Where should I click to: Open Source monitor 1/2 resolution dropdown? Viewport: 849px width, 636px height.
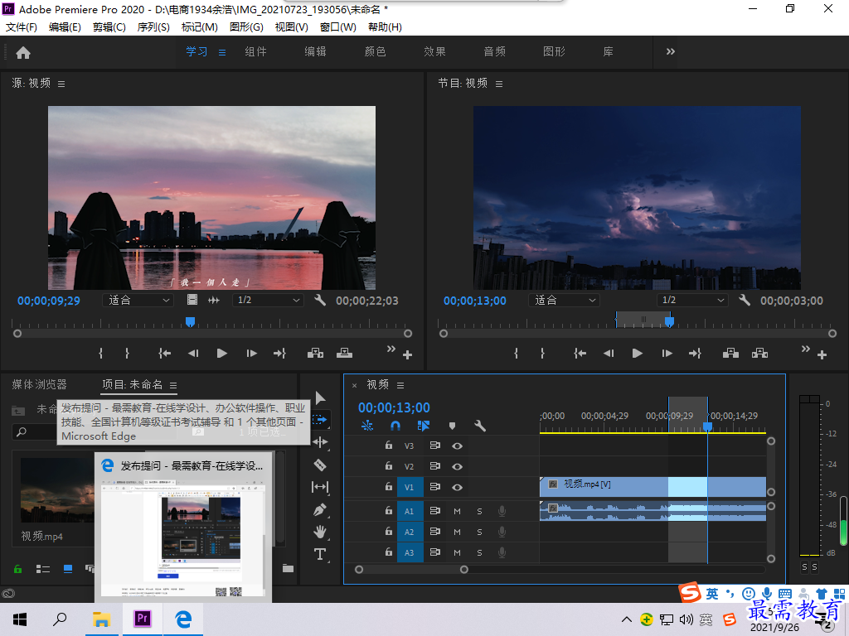pos(268,300)
